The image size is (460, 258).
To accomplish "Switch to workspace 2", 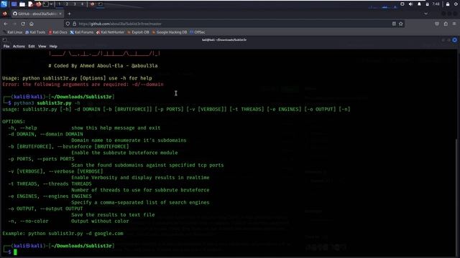I will (x=67, y=4).
